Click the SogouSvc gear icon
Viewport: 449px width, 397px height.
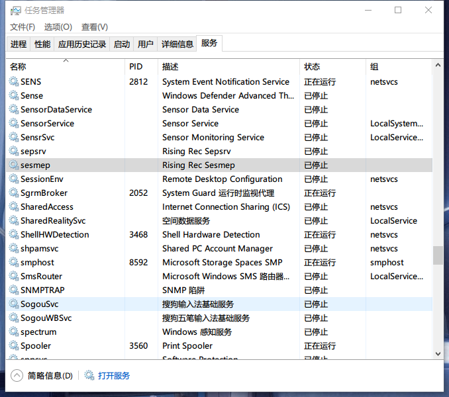tap(14, 304)
